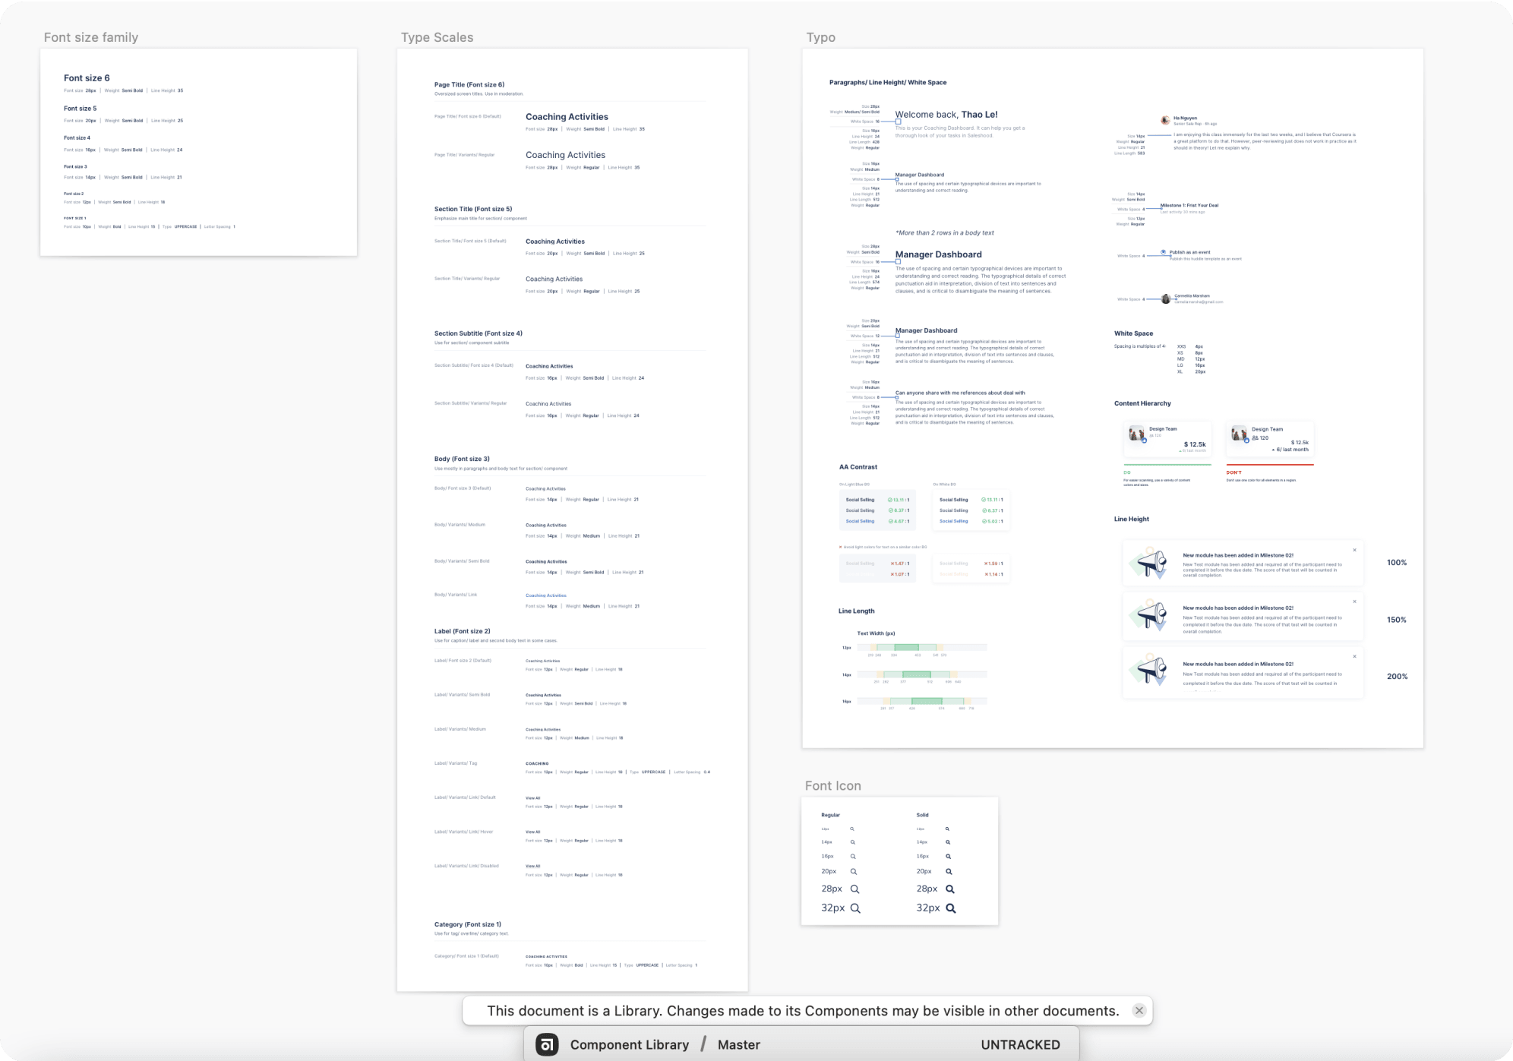Click the blue Coaching Activities link sample
1513x1061 pixels.
545,595
